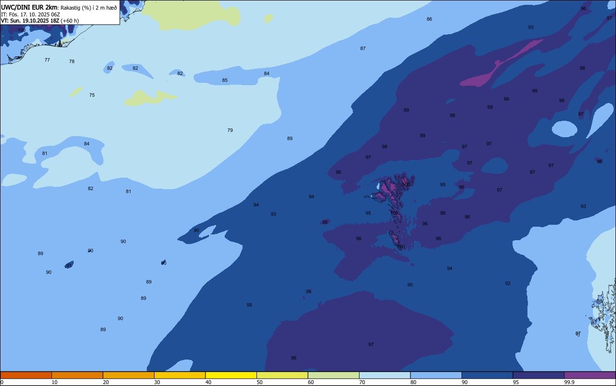Click the '99.9' legend tick label
The width and height of the screenshot is (616, 386).
click(x=569, y=382)
